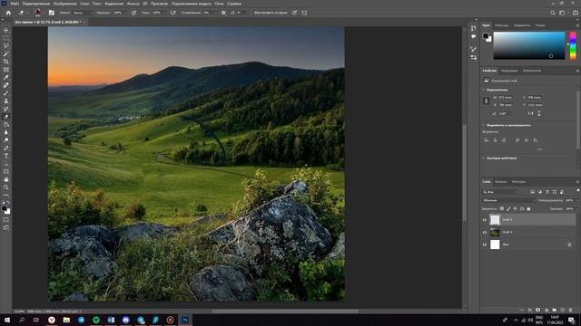The image size is (581, 326).
Task: Open the Comments panel icon in the collapsed dock
Action: coord(474,36)
